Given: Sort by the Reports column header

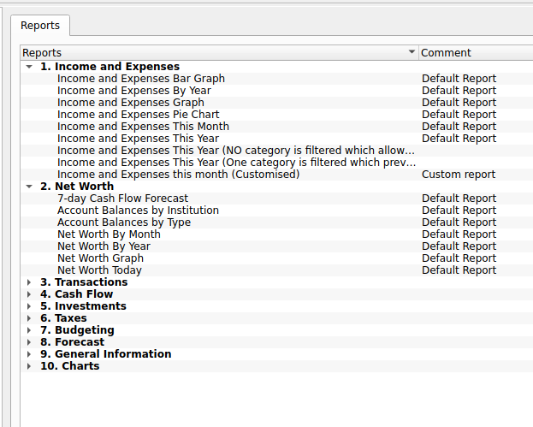Looking at the screenshot, I should tap(214, 53).
